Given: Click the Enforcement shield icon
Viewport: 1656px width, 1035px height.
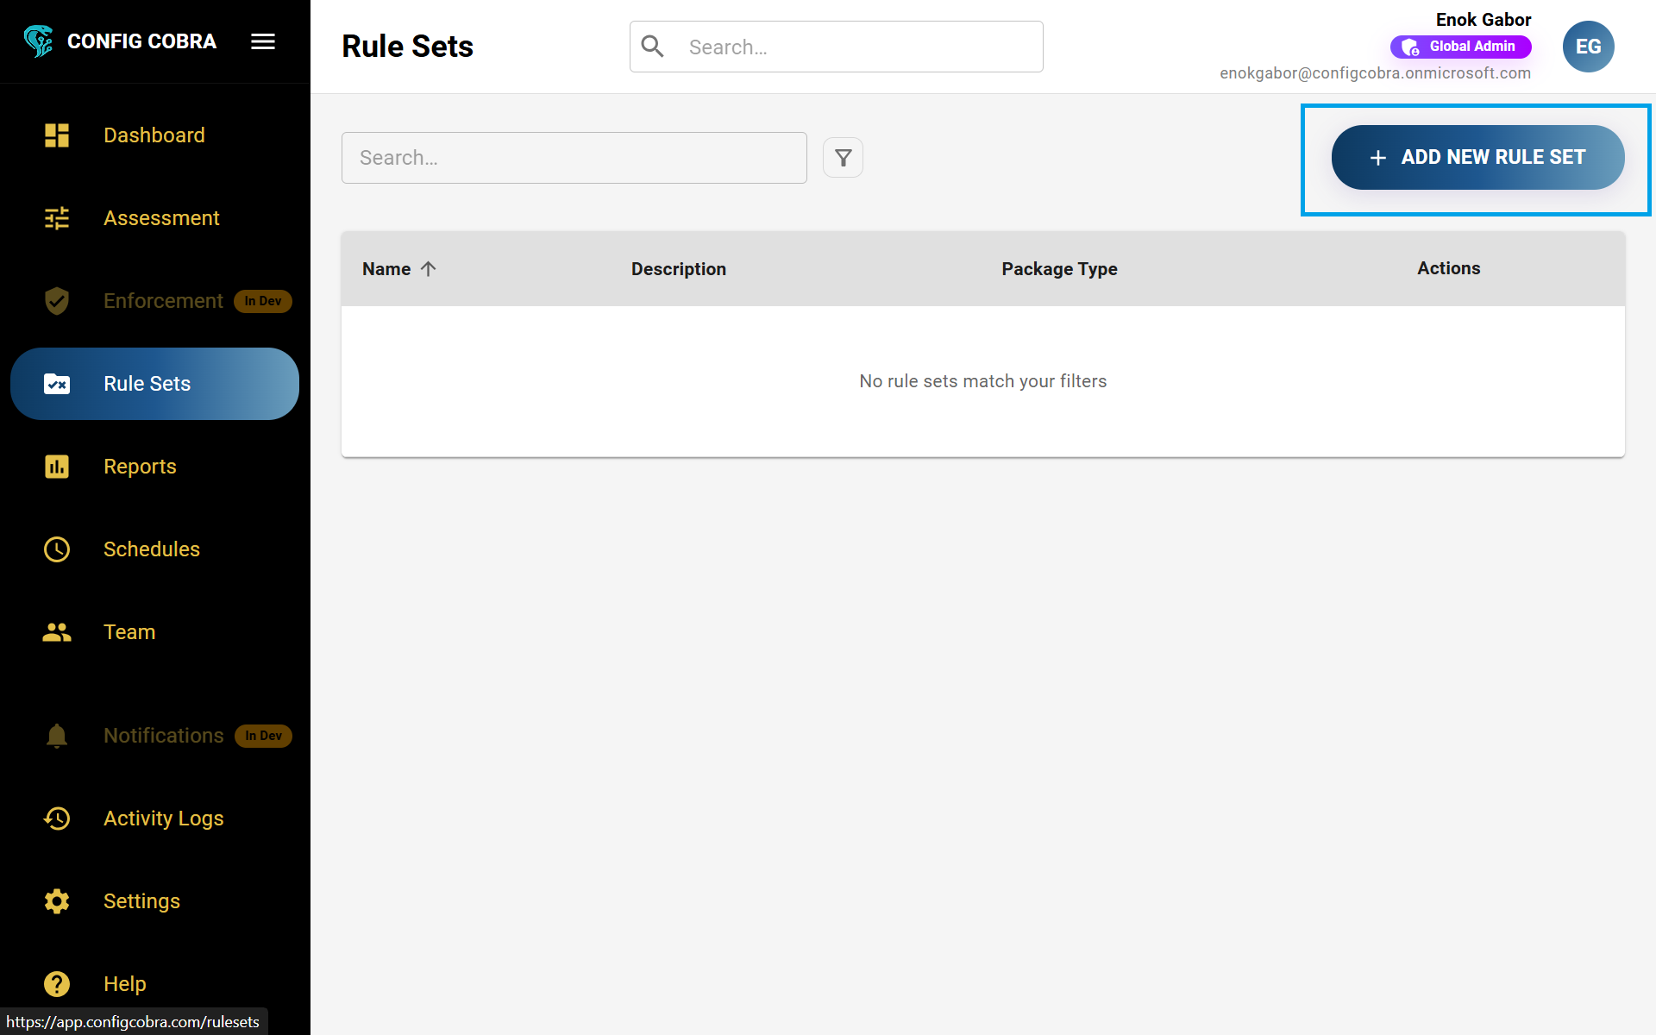Looking at the screenshot, I should coord(56,301).
